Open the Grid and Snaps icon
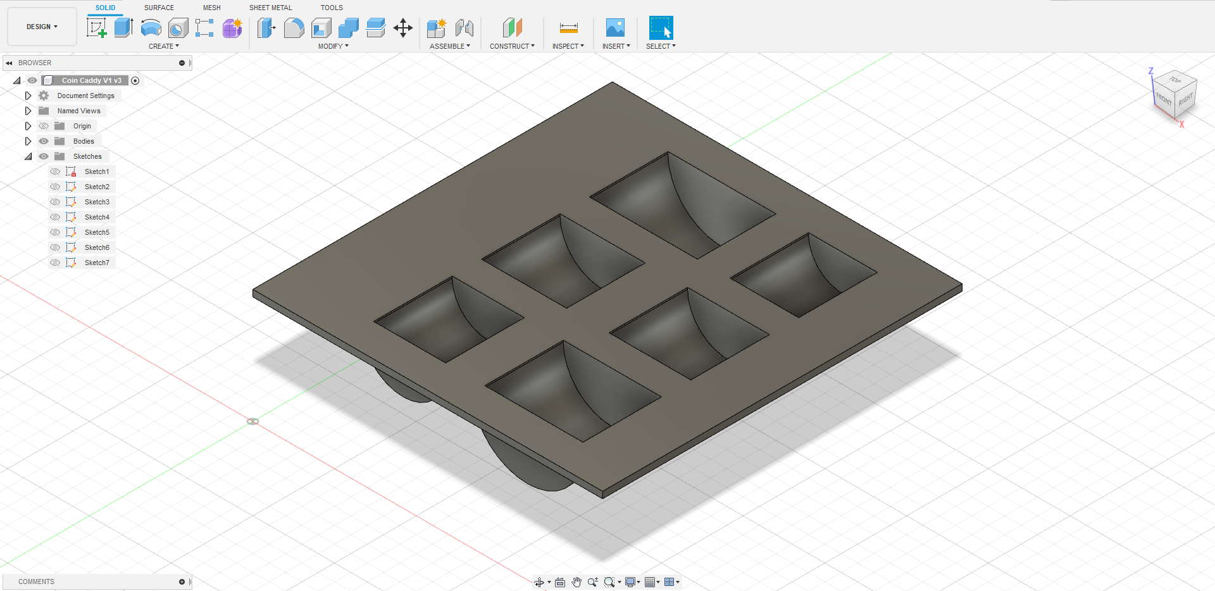Screen dimensions: 1215x591 tap(650, 582)
